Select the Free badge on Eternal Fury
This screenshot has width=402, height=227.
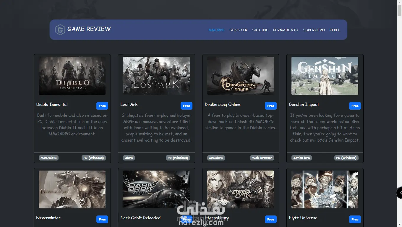[271, 219]
